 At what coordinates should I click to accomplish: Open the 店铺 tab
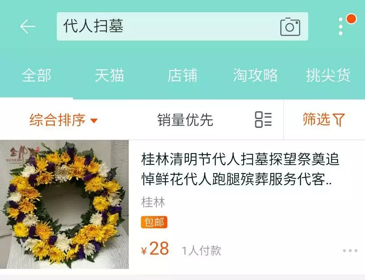pyautogui.click(x=182, y=75)
